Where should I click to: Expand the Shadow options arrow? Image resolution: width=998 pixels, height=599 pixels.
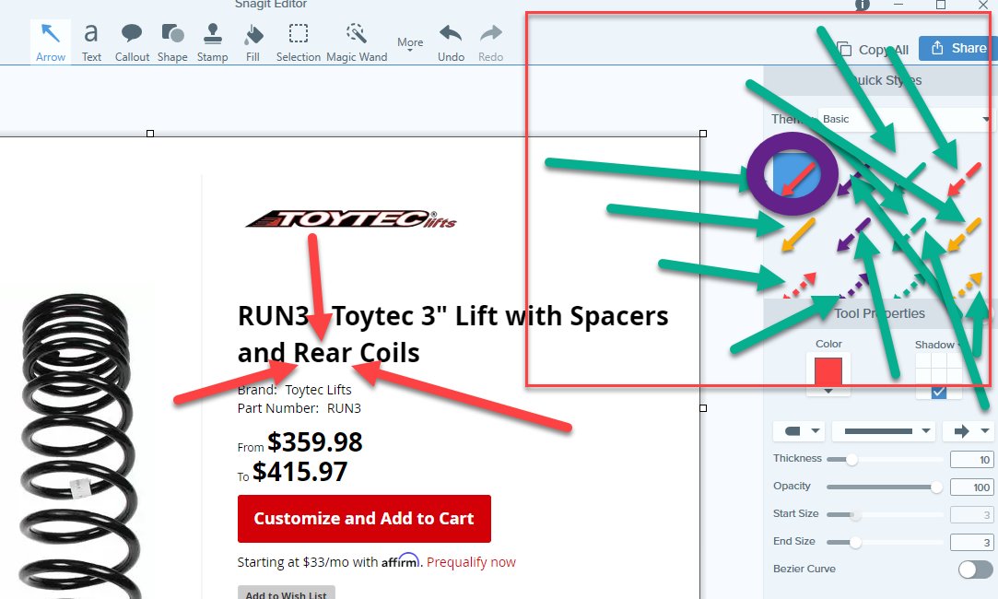click(958, 346)
